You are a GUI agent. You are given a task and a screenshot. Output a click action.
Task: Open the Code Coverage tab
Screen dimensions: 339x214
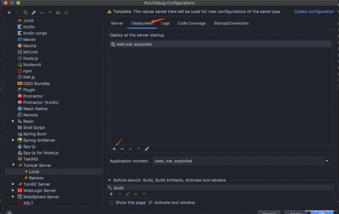192,23
